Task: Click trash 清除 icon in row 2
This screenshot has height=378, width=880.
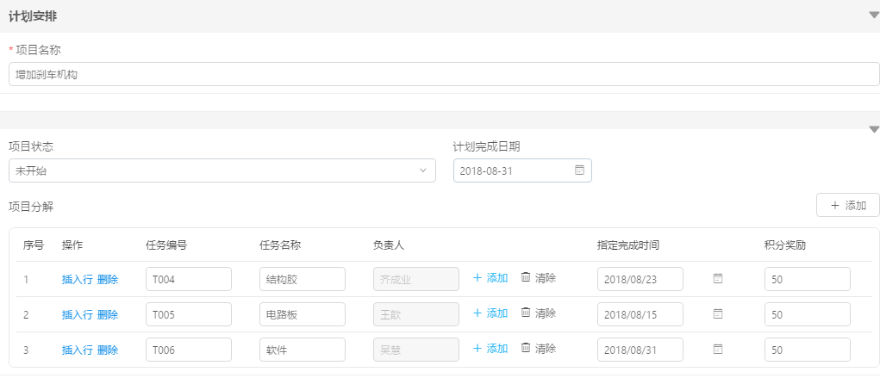Action: point(526,313)
